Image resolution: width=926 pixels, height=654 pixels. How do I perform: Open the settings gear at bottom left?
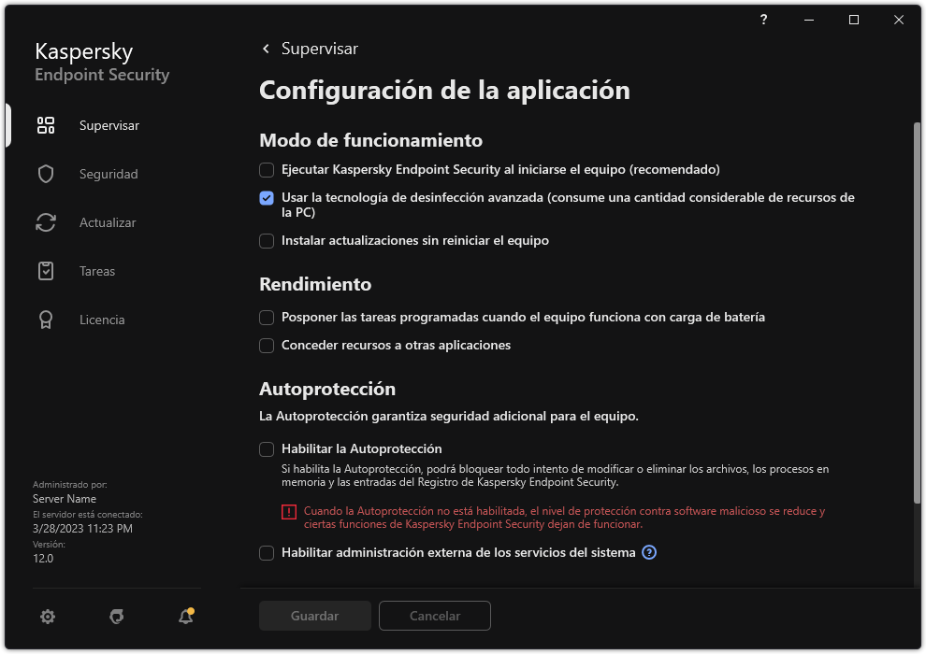pos(47,616)
